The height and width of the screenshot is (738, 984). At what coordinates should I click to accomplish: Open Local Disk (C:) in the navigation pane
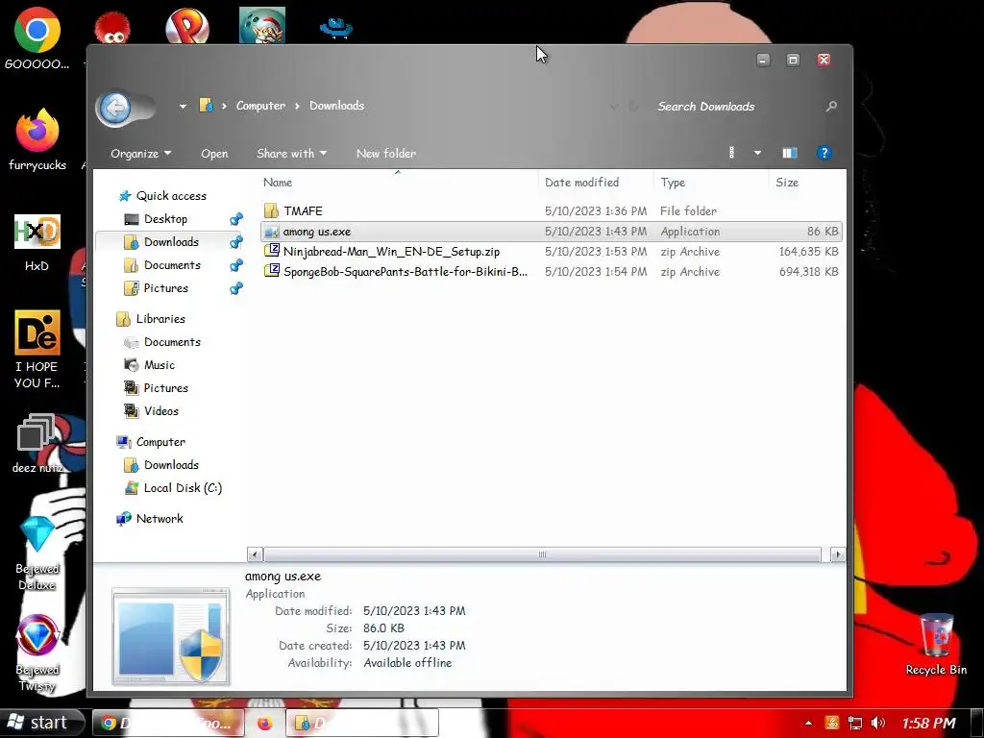[183, 488]
